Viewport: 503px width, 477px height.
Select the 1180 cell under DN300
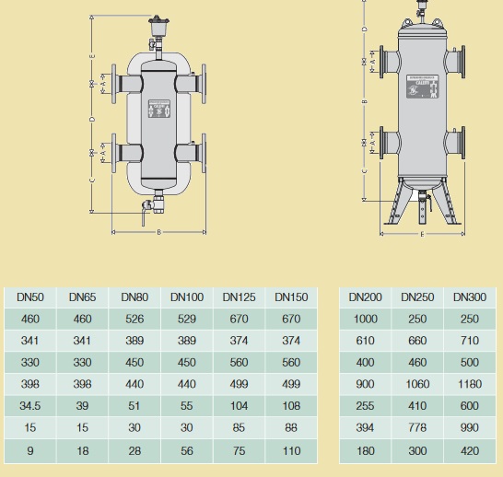[x=470, y=384]
